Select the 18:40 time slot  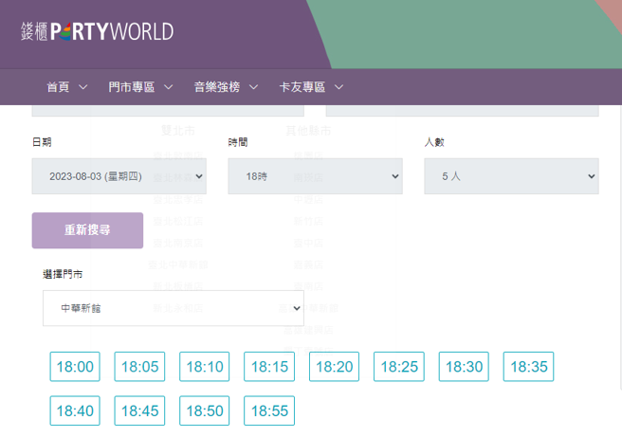click(75, 410)
